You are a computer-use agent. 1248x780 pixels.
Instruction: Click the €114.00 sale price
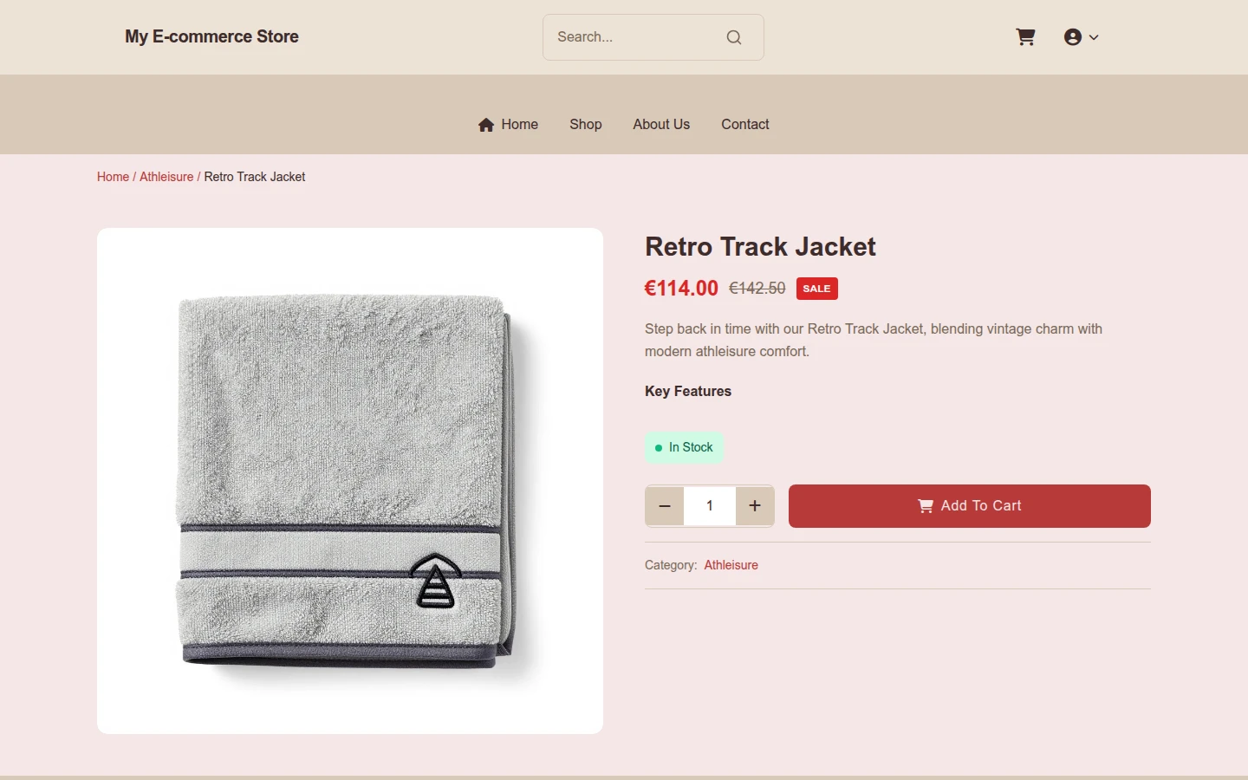(x=681, y=289)
